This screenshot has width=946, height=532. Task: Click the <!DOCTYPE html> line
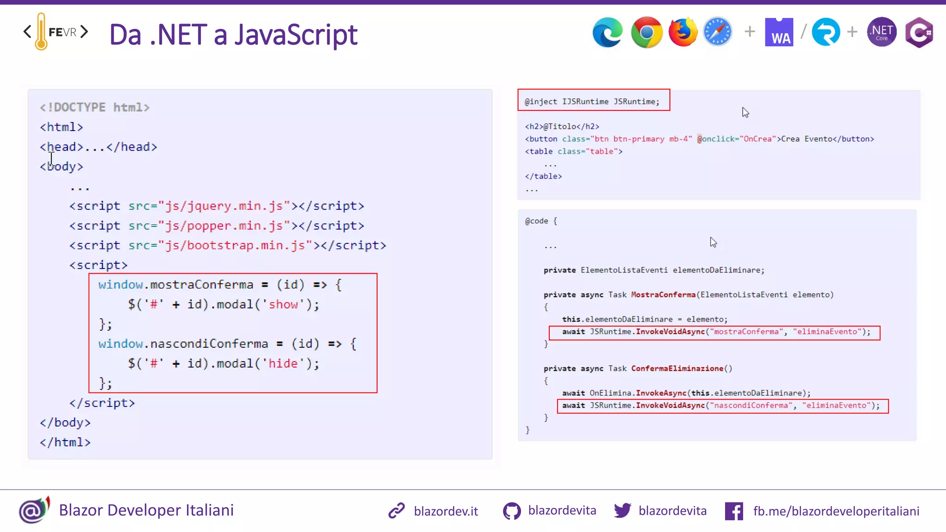[95, 107]
